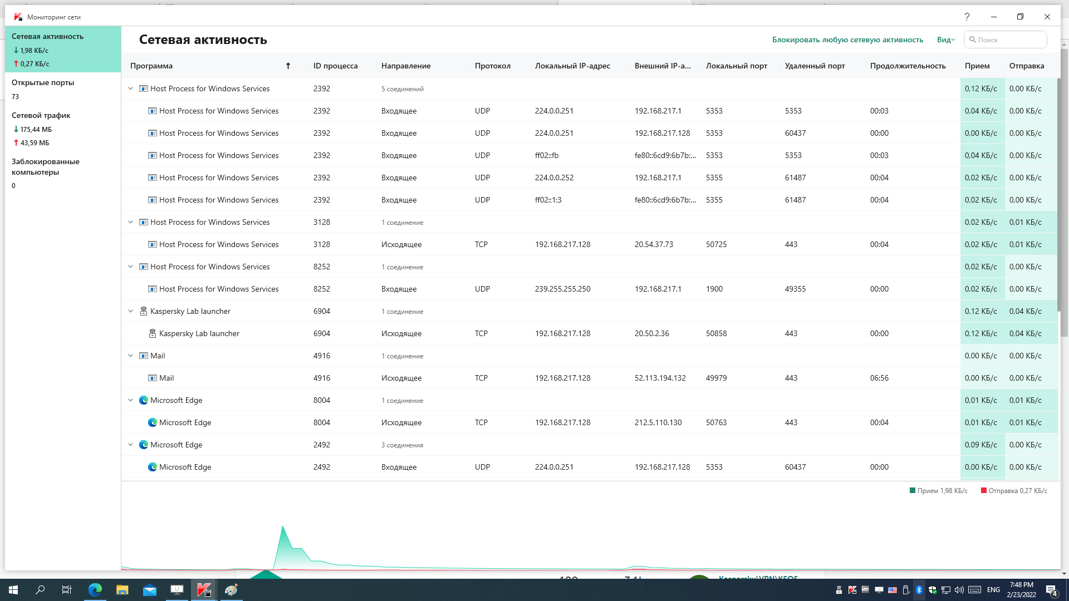Click Kaspersky tray icon

coord(852,590)
